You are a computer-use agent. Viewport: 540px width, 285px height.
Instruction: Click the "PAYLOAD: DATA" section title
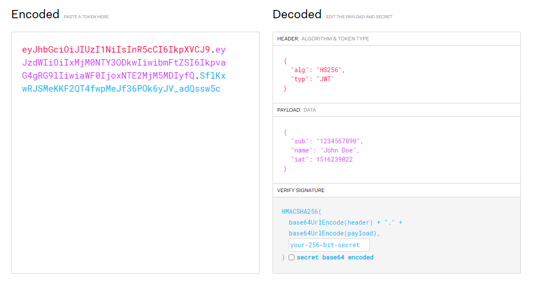point(297,110)
